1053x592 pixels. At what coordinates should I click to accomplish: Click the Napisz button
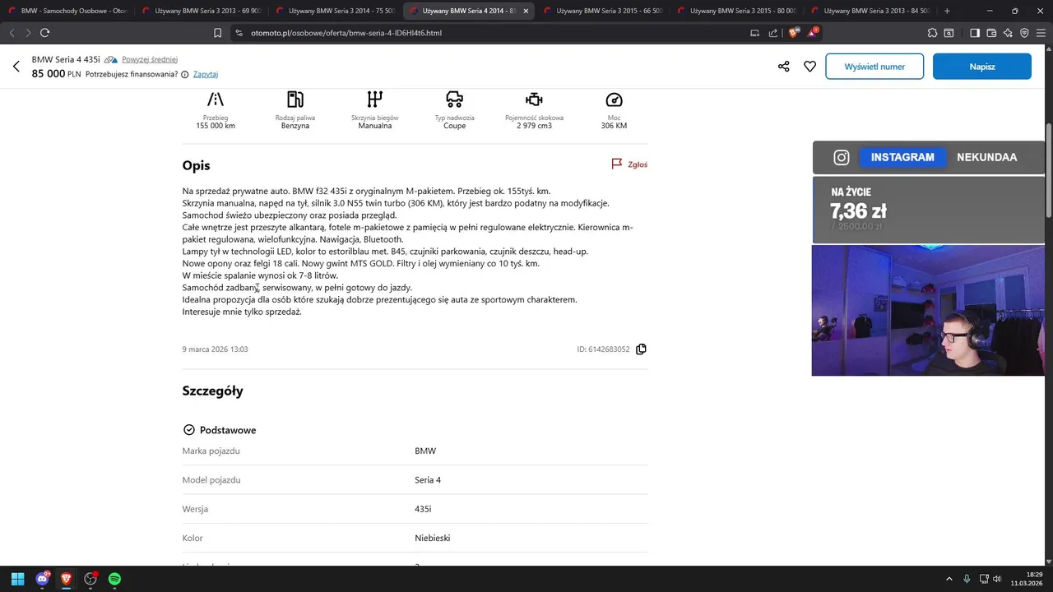pyautogui.click(x=982, y=67)
